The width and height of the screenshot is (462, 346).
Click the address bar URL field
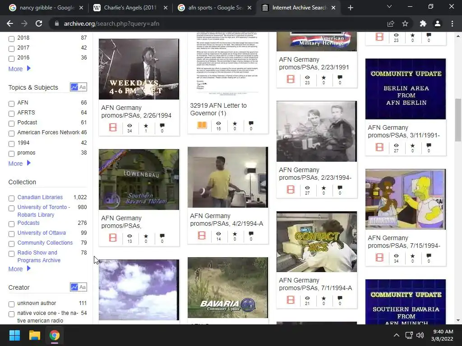[218, 23]
